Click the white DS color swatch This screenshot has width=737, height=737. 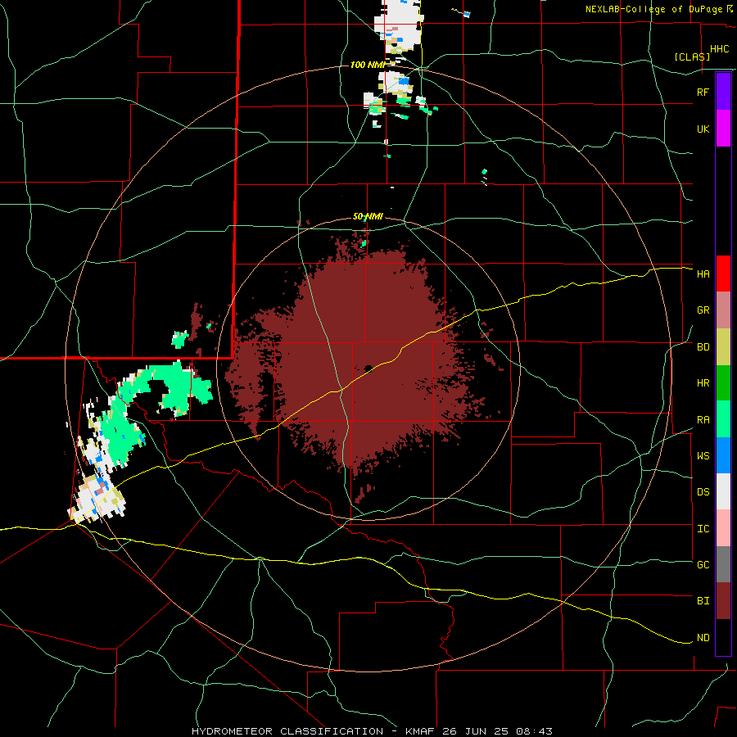pos(723,491)
